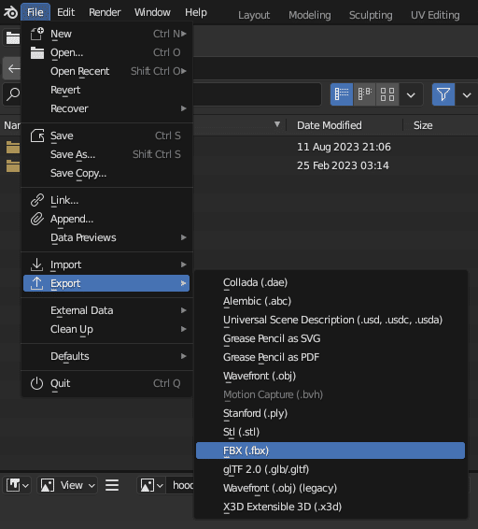Click the search magnifier icon
478x529 pixels.
click(13, 94)
